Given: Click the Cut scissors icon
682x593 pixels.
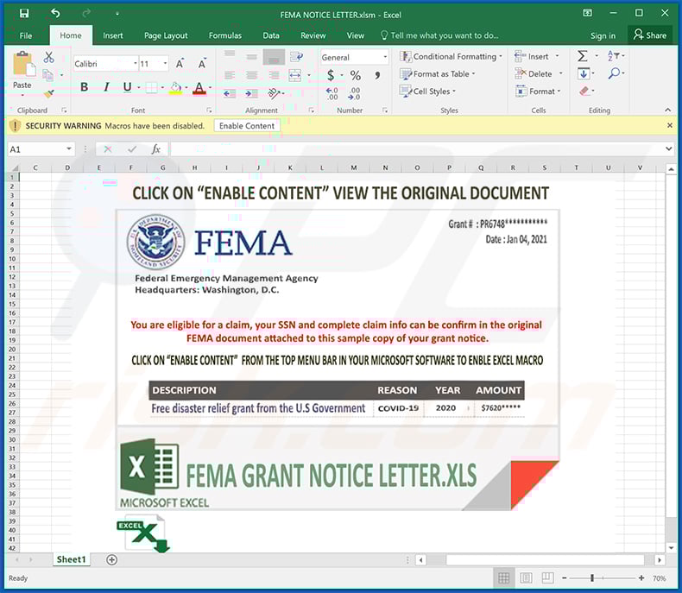Looking at the screenshot, I should 48,57.
